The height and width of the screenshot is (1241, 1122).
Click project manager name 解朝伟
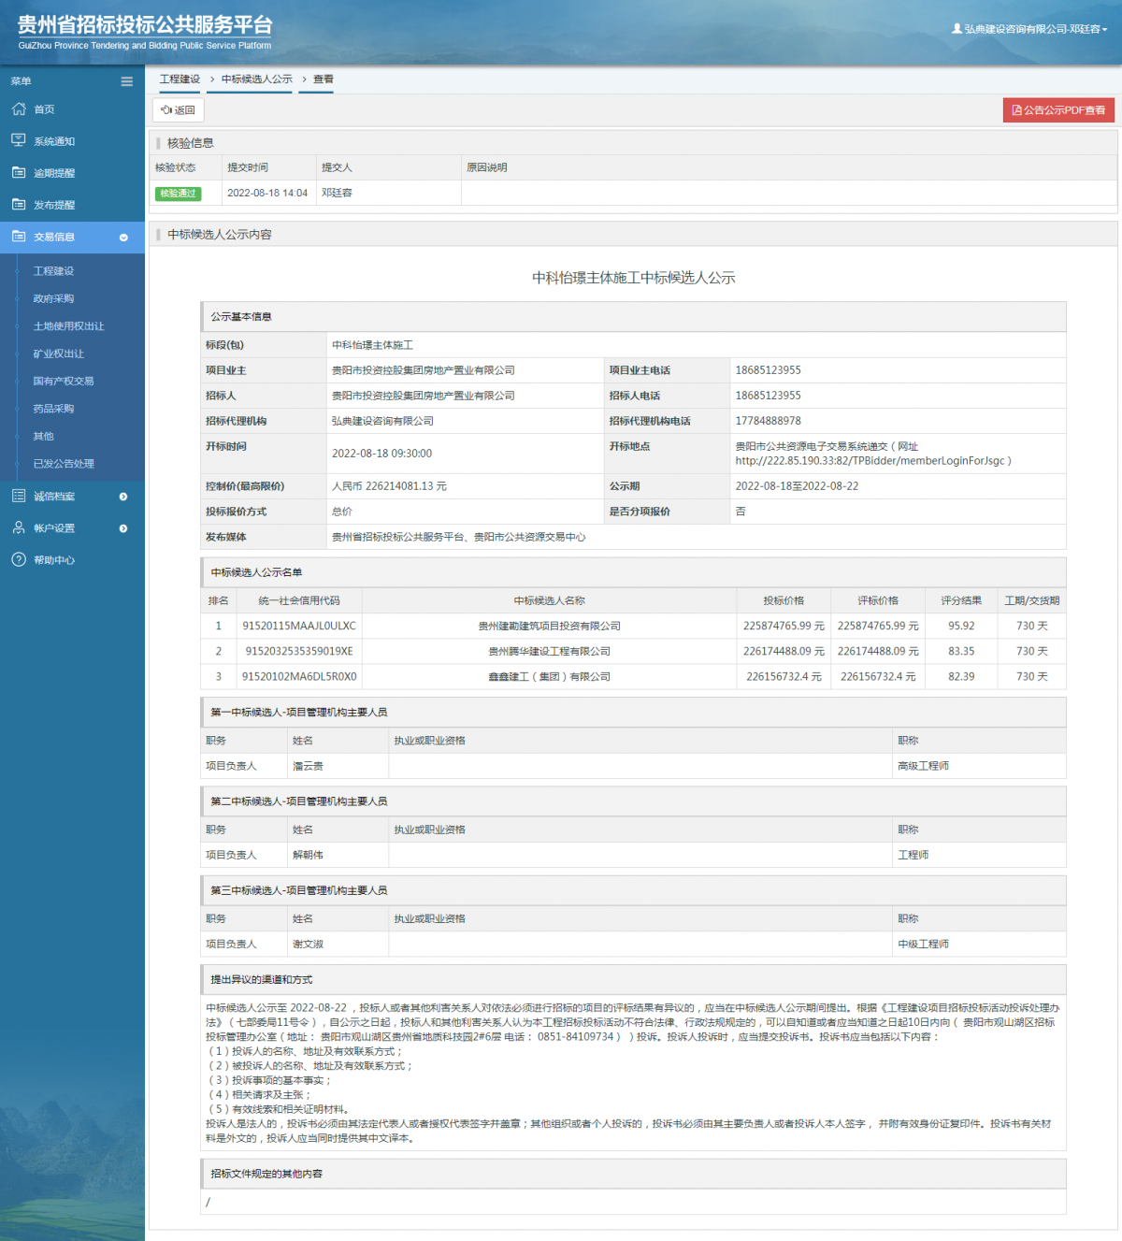[x=308, y=855]
